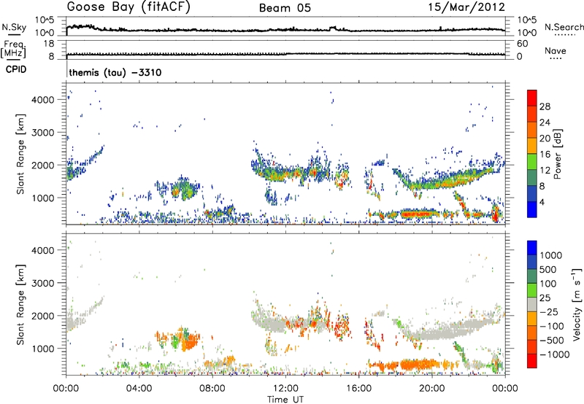Image resolution: width=584 pixels, height=404 pixels.
Task: Select the Freq. [MHz] axis label
Action: [13, 49]
